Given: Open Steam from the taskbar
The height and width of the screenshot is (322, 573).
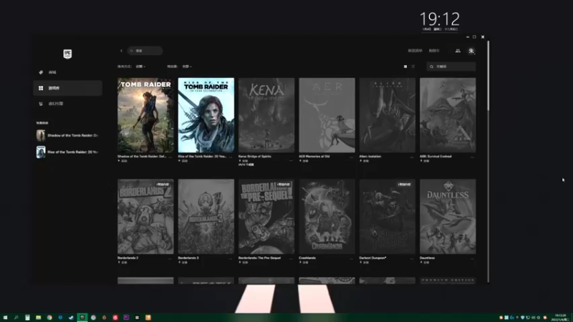Looking at the screenshot, I should point(71,318).
